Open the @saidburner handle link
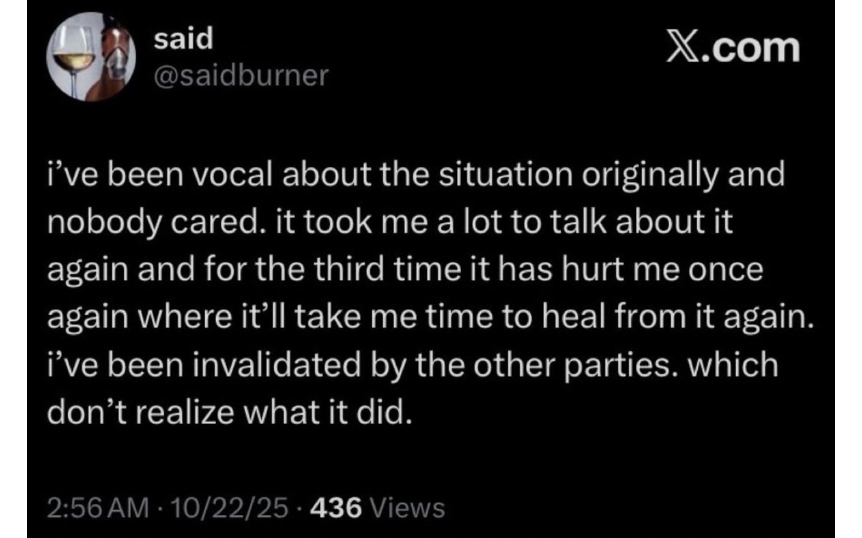Viewport: 862px width, 538px height. click(x=241, y=76)
